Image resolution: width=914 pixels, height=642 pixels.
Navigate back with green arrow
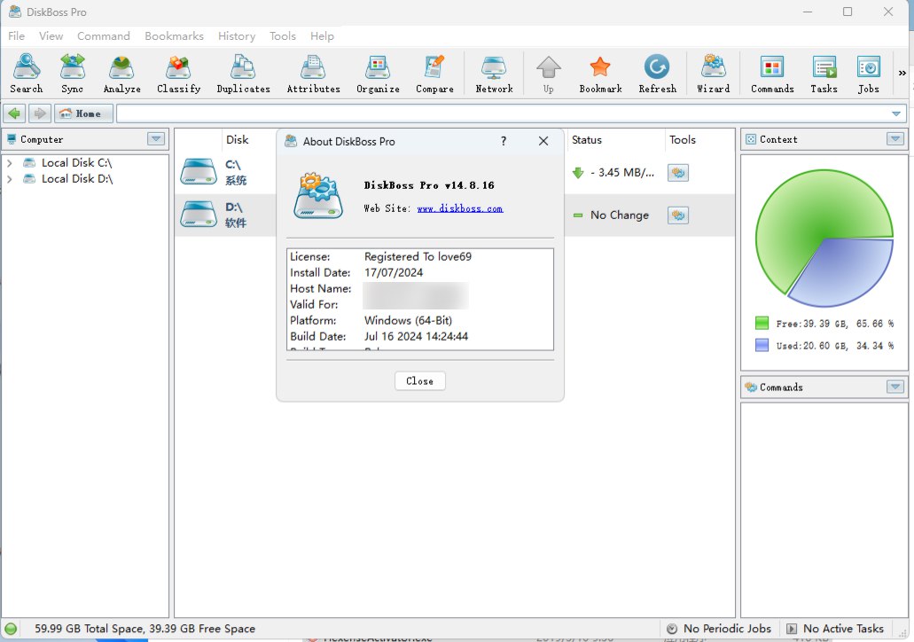coord(14,114)
